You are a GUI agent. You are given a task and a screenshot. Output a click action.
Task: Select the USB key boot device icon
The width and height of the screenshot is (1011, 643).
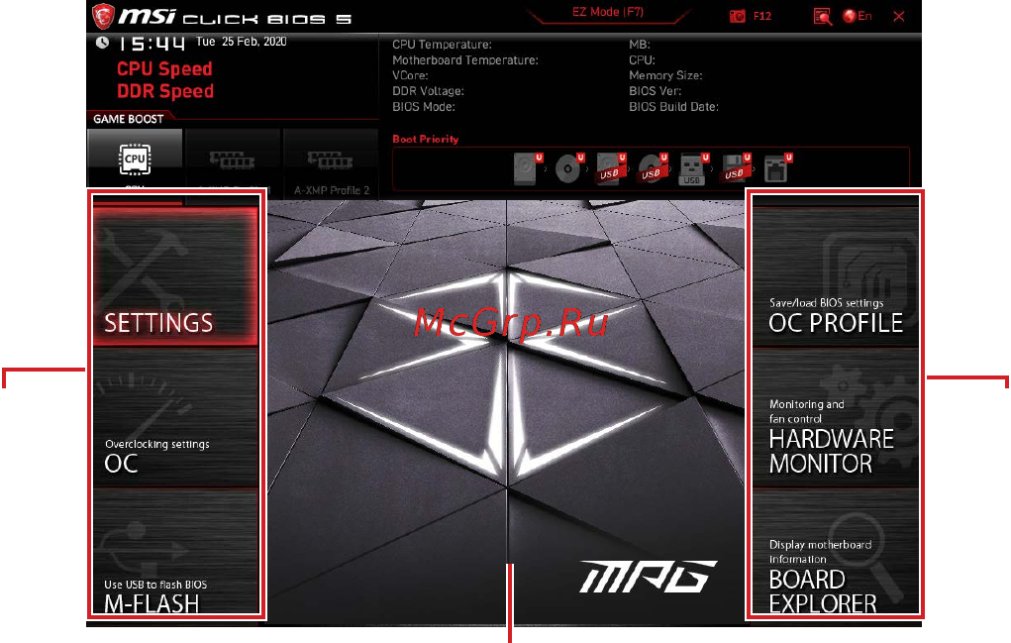693,169
